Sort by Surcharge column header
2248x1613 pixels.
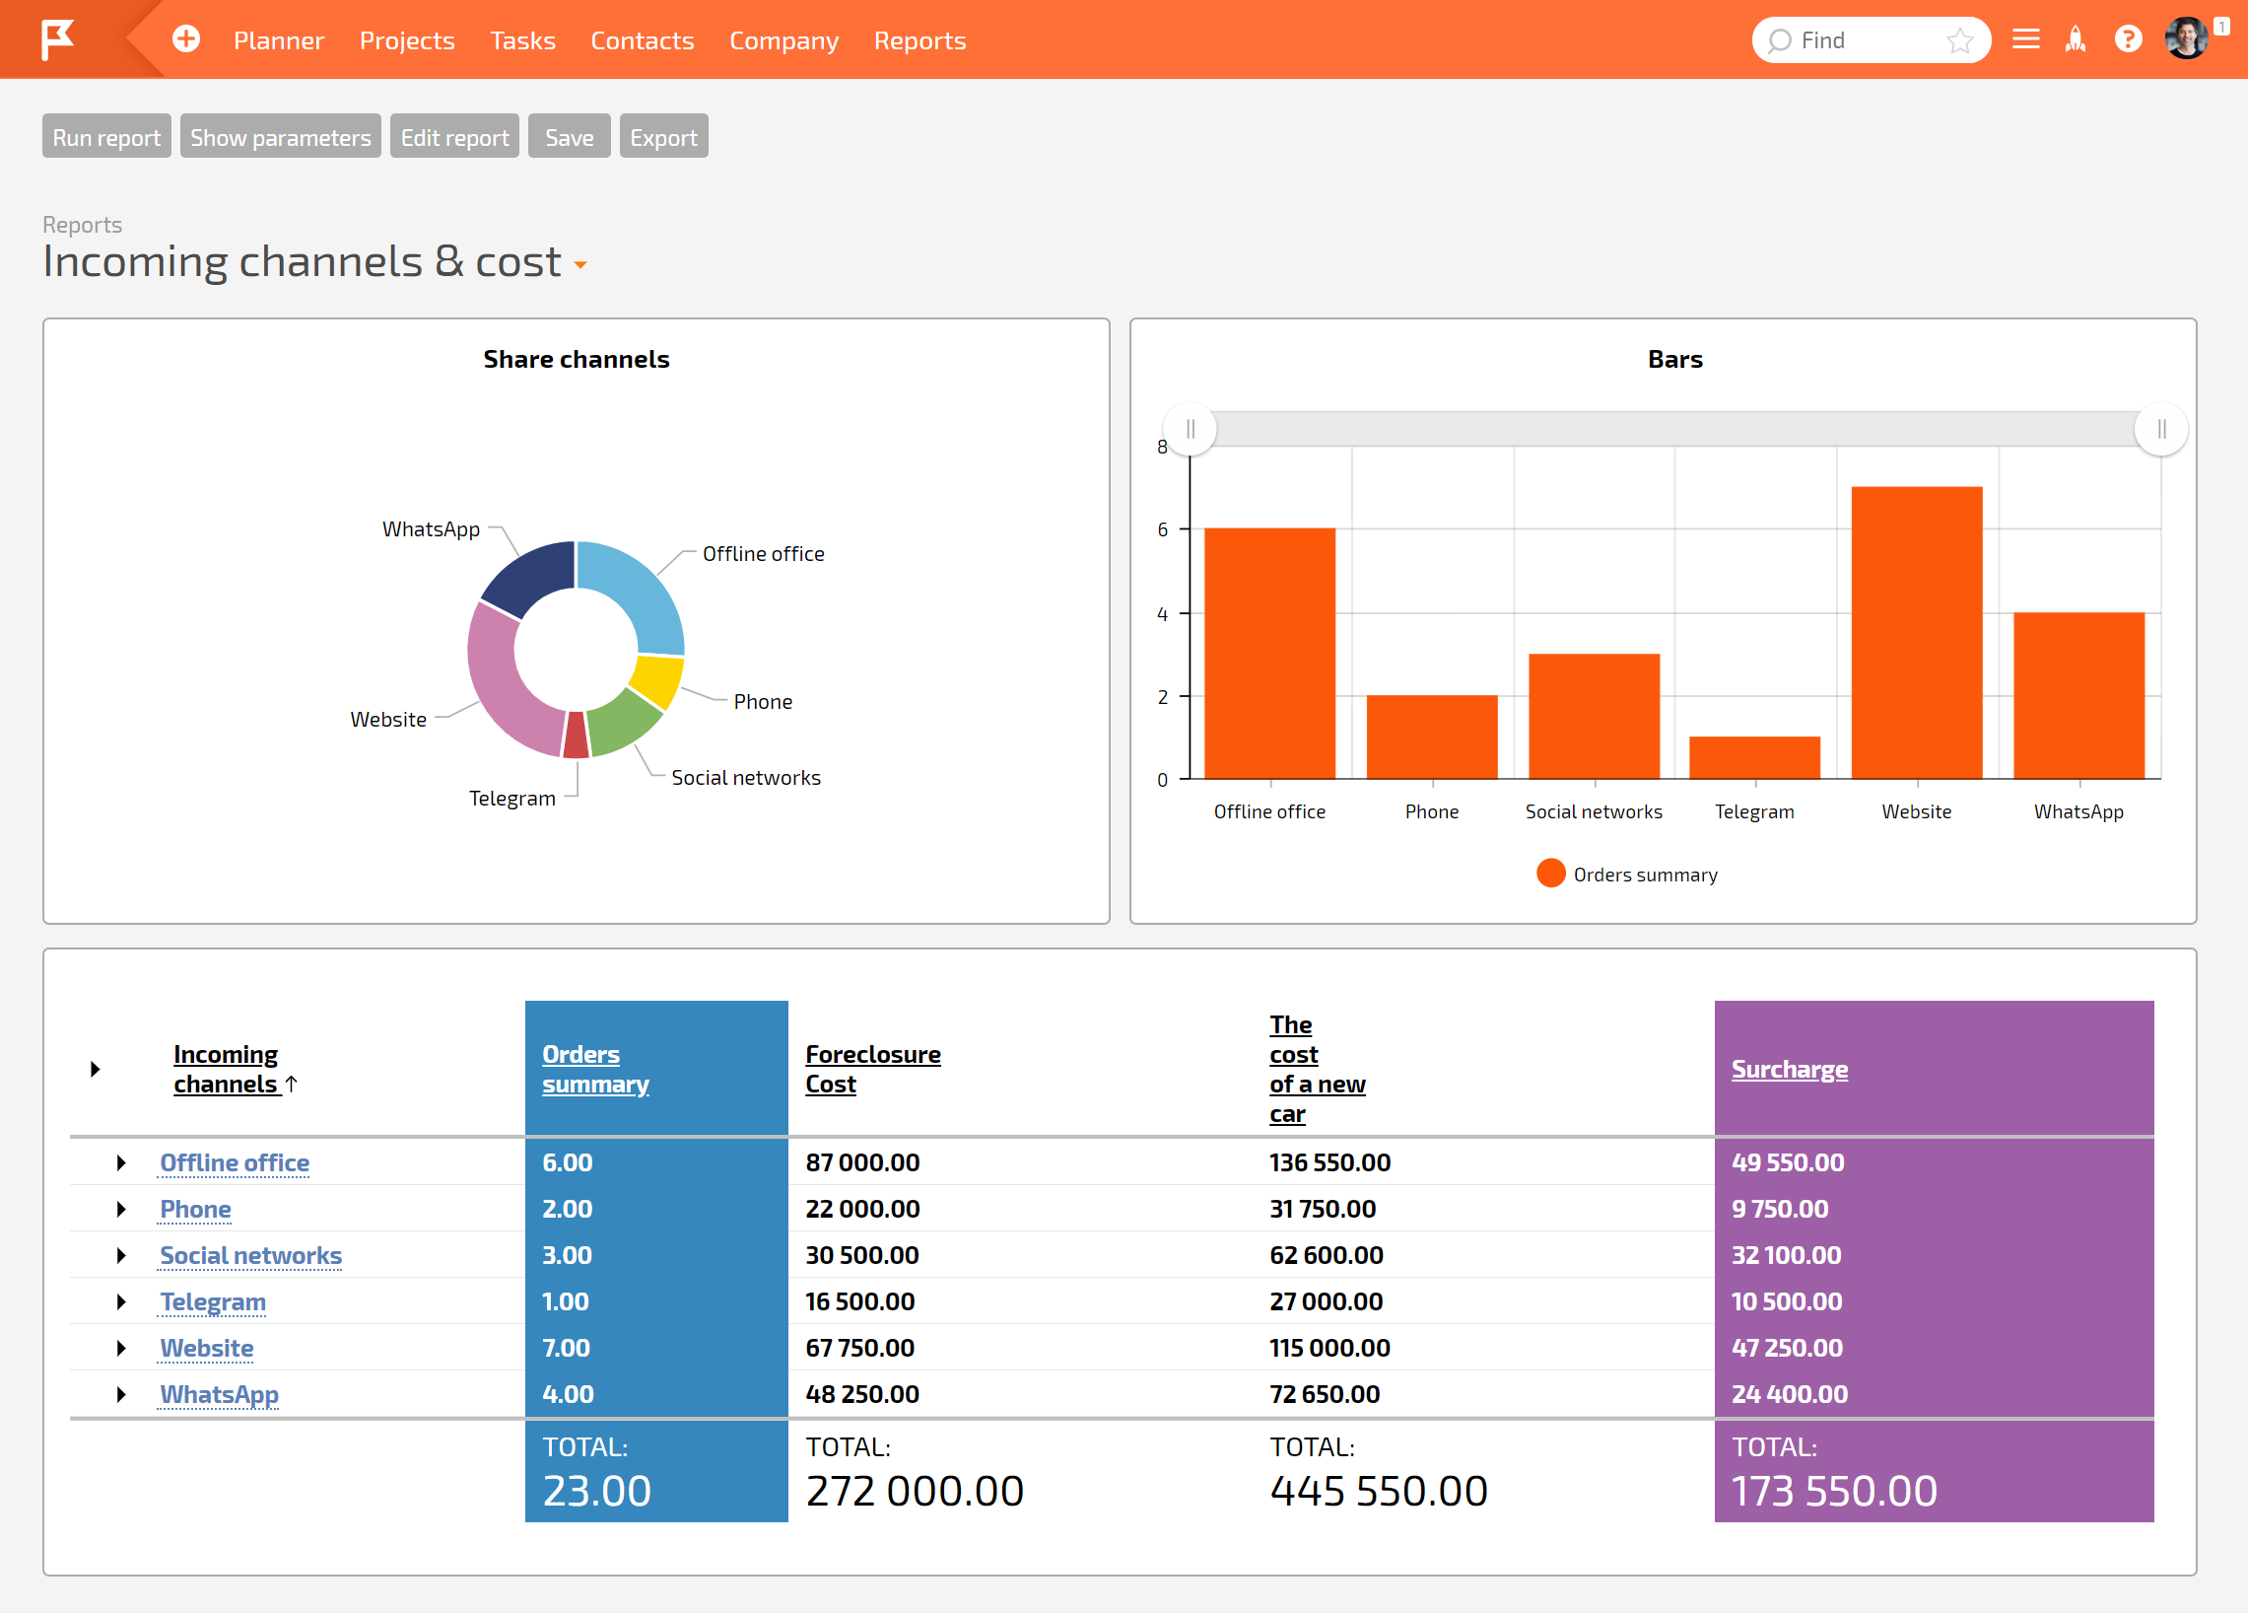point(1789,1069)
